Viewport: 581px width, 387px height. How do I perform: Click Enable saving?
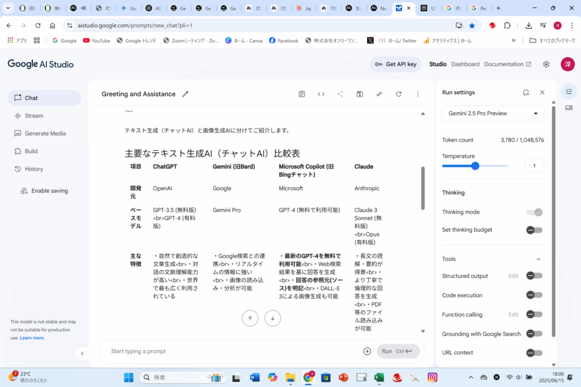[x=44, y=191]
